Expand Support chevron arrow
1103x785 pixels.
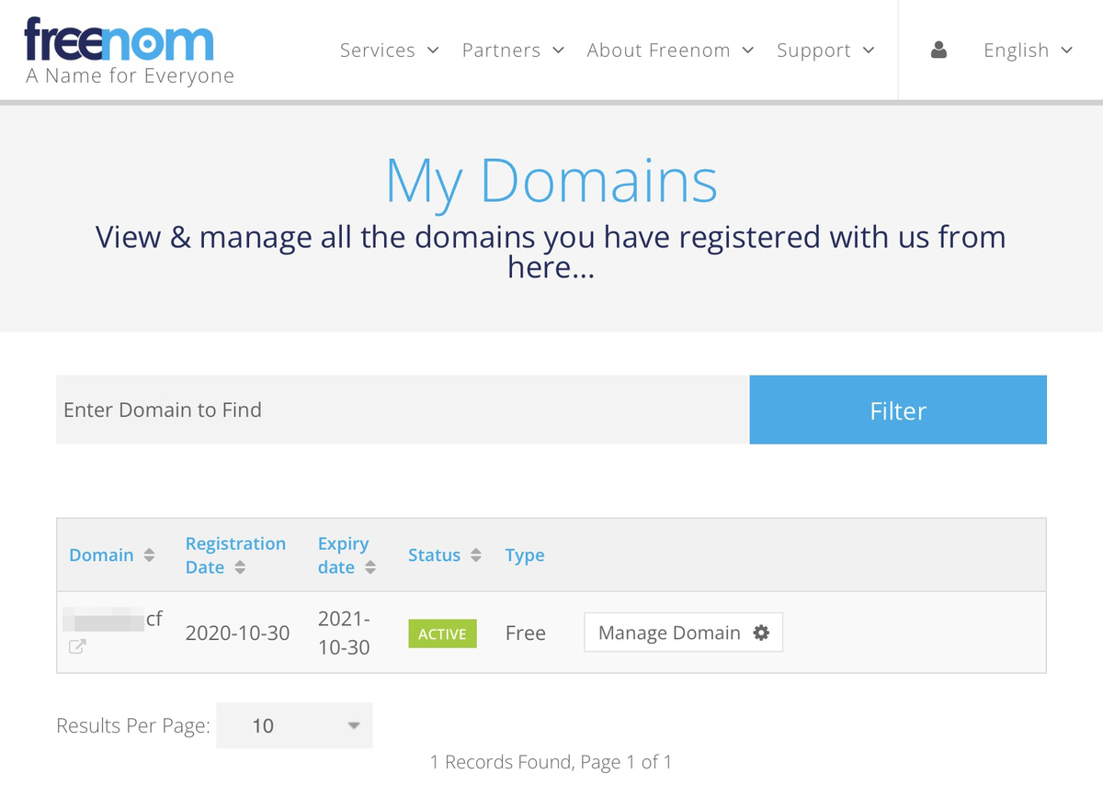pyautogui.click(x=869, y=50)
